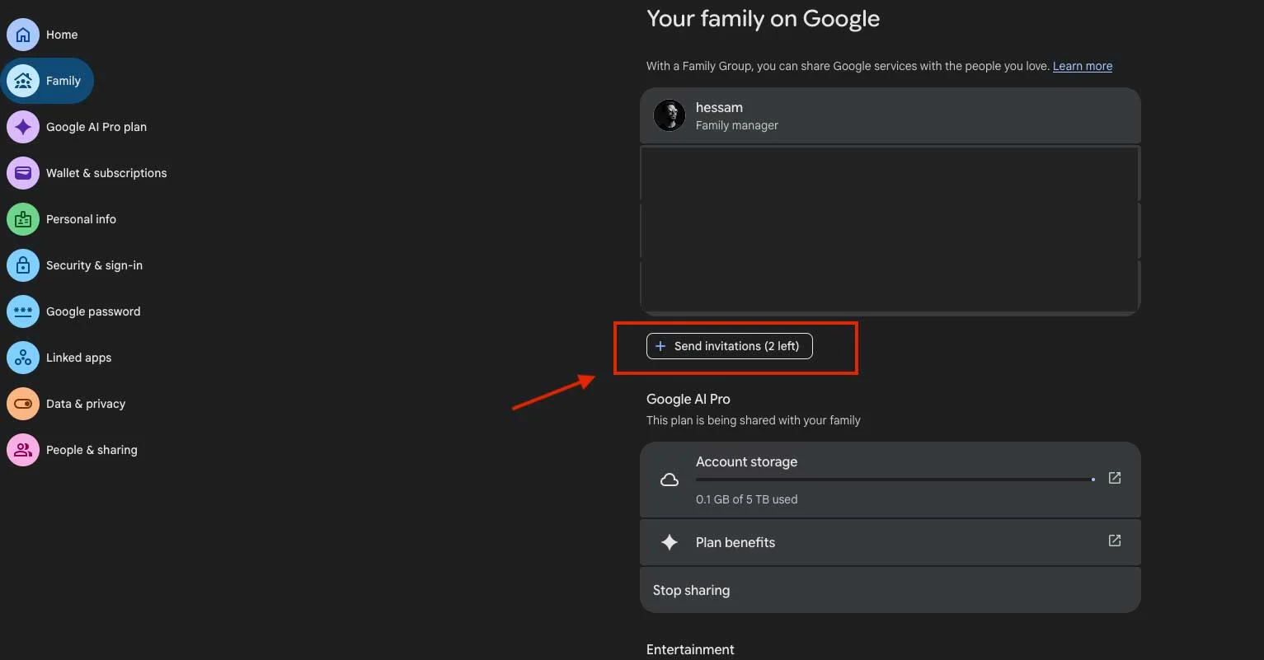
Task: Open Plan benefits via its external-link icon
Action: click(1115, 541)
